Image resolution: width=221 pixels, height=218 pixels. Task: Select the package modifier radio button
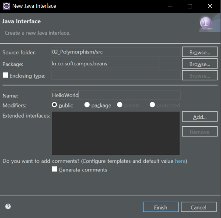click(87, 105)
